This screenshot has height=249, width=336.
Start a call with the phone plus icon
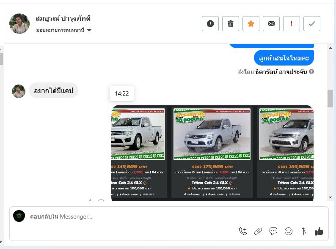coord(243,231)
